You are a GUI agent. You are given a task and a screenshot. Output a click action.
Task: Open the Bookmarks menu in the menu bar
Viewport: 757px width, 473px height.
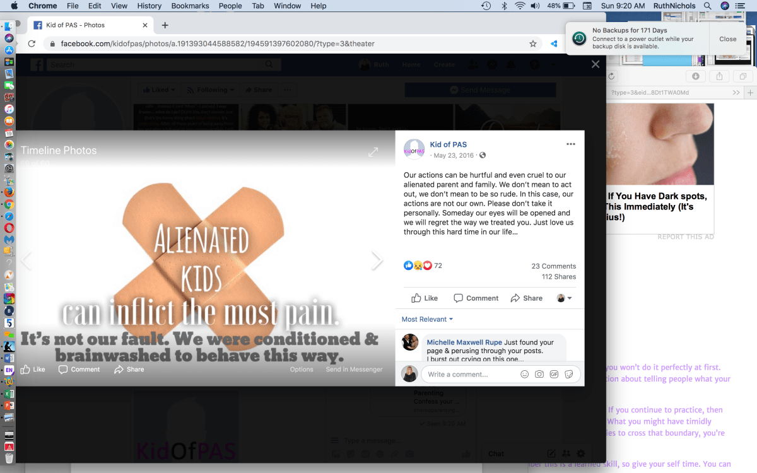coord(190,6)
